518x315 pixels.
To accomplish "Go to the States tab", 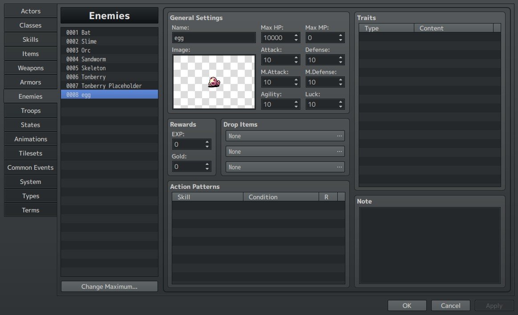I will 30,125.
